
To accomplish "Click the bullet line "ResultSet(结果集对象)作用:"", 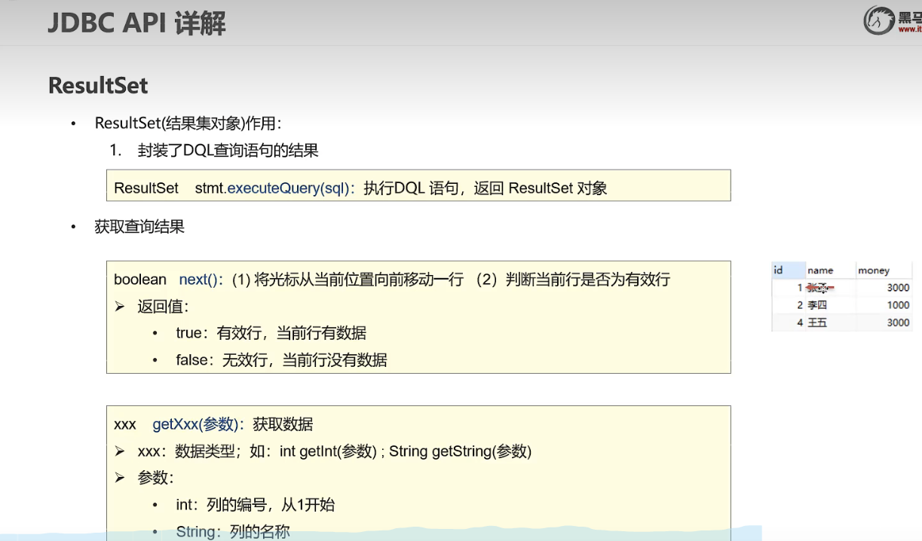I will (x=188, y=124).
